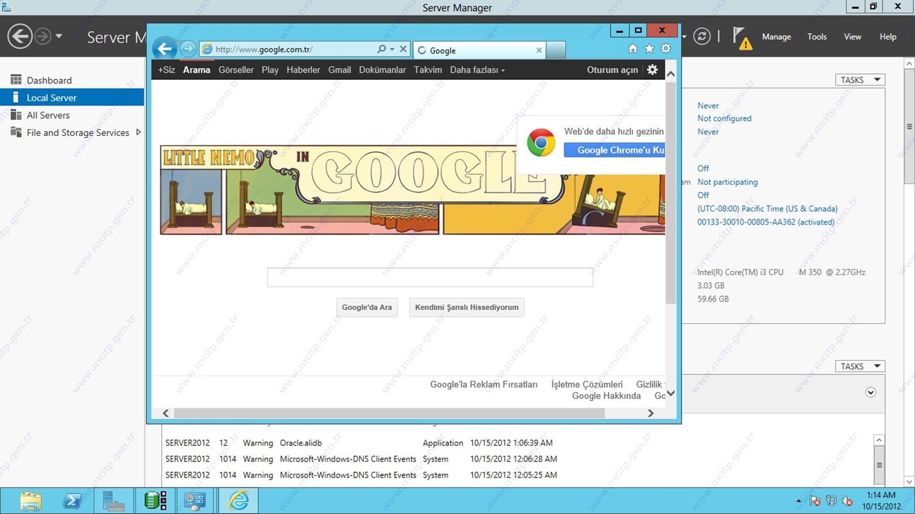Click the product ID activated link
Image resolution: width=915 pixels, height=514 pixels.
click(766, 222)
